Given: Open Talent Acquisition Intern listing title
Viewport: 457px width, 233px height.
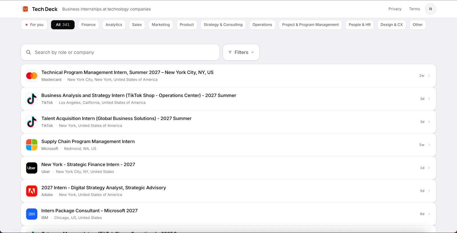Looking at the screenshot, I should (117, 118).
